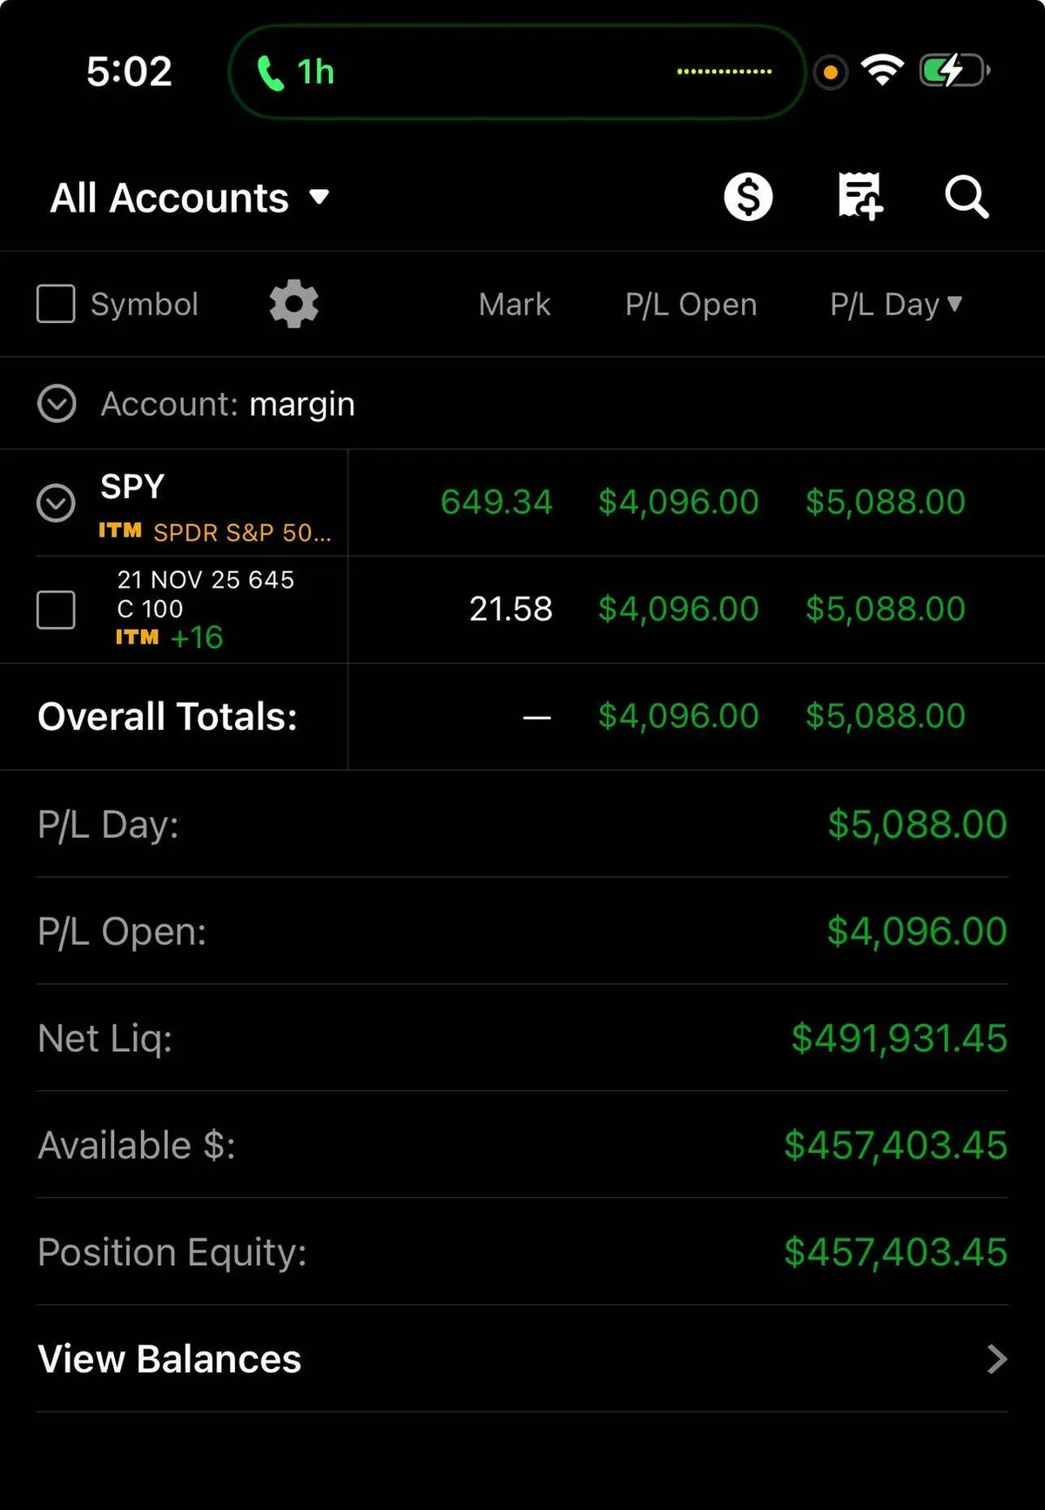Collapse the SPY position group

[x=56, y=502]
